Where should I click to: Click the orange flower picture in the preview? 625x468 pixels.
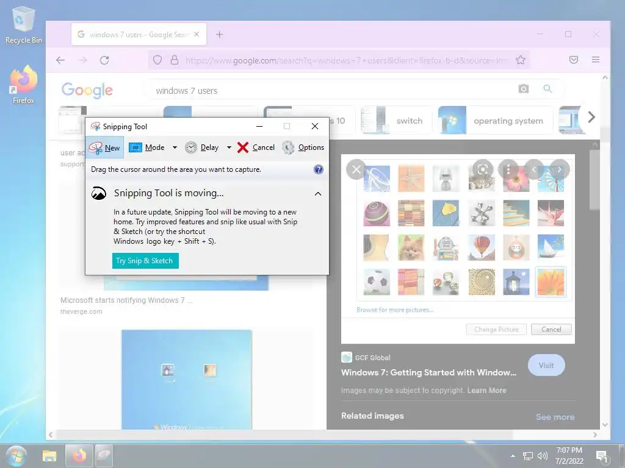click(x=551, y=282)
